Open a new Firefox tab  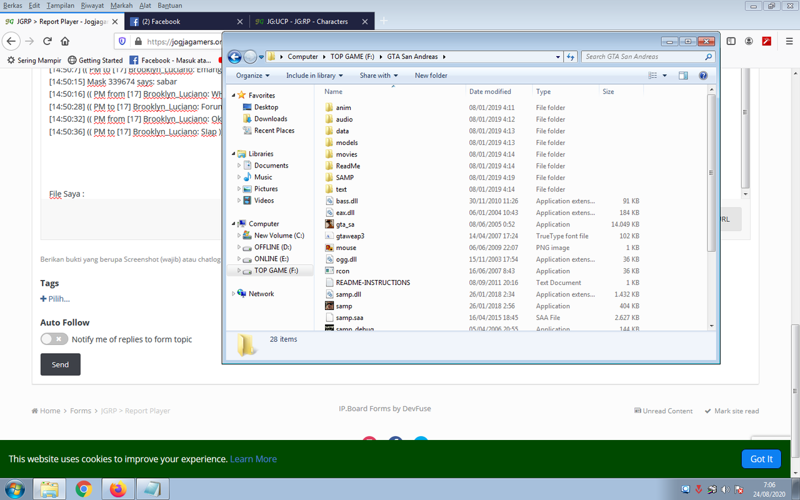384,21
